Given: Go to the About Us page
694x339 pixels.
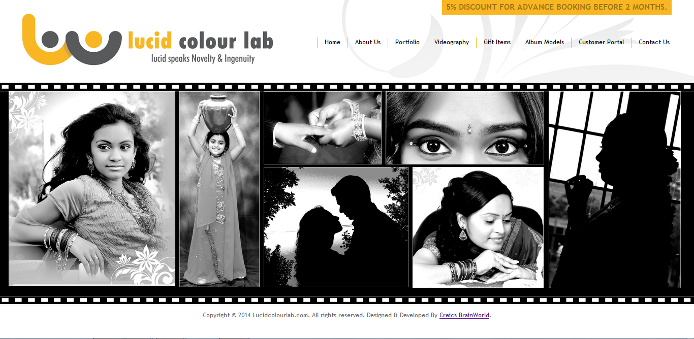Looking at the screenshot, I should click(x=367, y=42).
